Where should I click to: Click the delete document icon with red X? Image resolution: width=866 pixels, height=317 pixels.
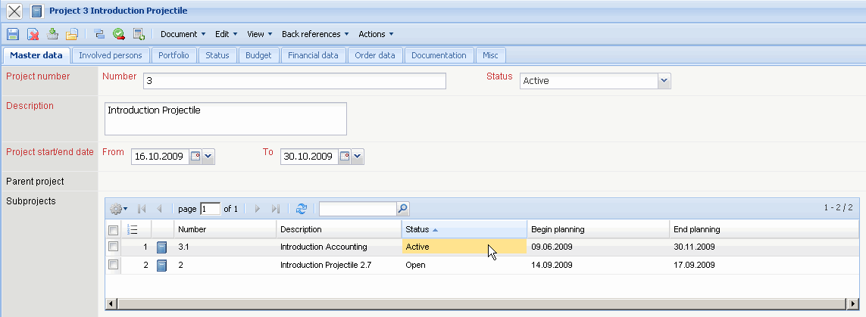(x=33, y=34)
